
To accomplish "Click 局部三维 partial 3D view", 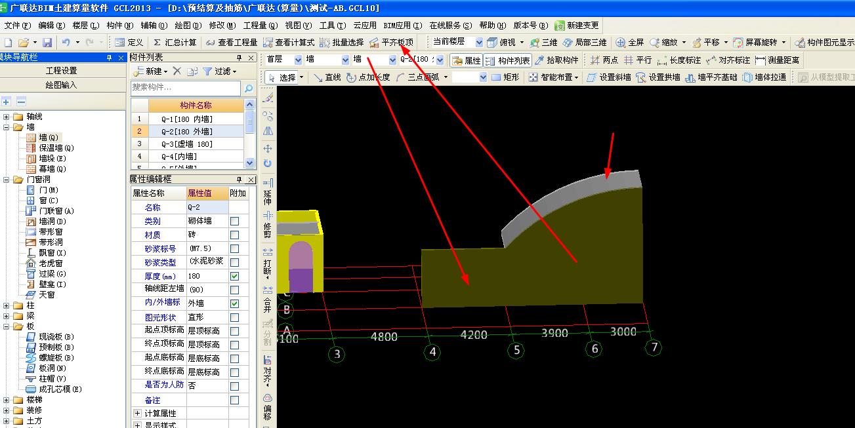I will coord(585,43).
